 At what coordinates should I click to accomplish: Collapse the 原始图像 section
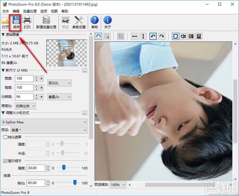tap(3, 35)
